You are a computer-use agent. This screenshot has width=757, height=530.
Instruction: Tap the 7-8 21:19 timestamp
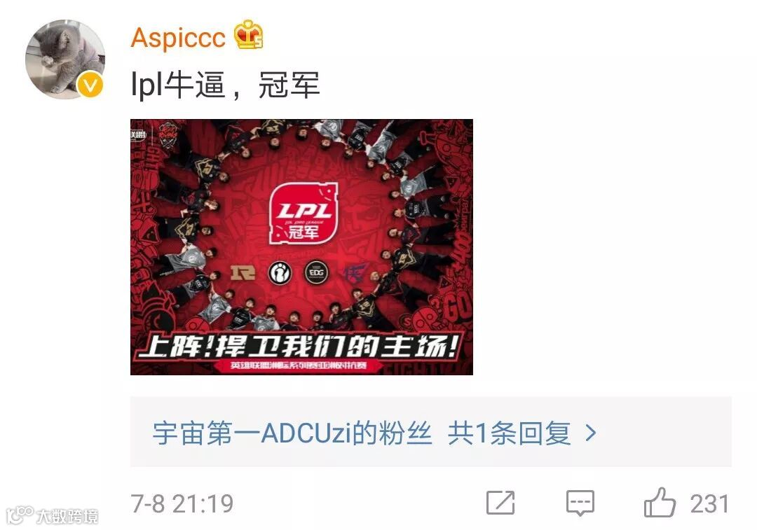182,504
